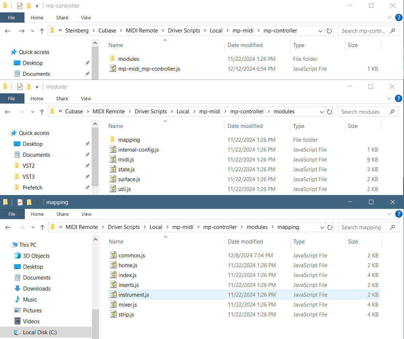This screenshot has height=339, width=404.
Task: Open File menu in mapping window
Action: click(12, 214)
